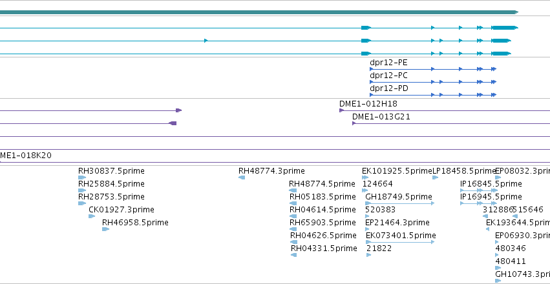Select the dpr12-PC transcript feature
This screenshot has width=550, height=284.
pyautogui.click(x=433, y=82)
